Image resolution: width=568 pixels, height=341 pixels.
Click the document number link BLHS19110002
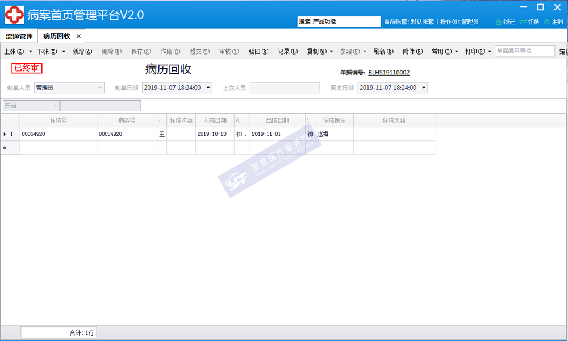389,73
